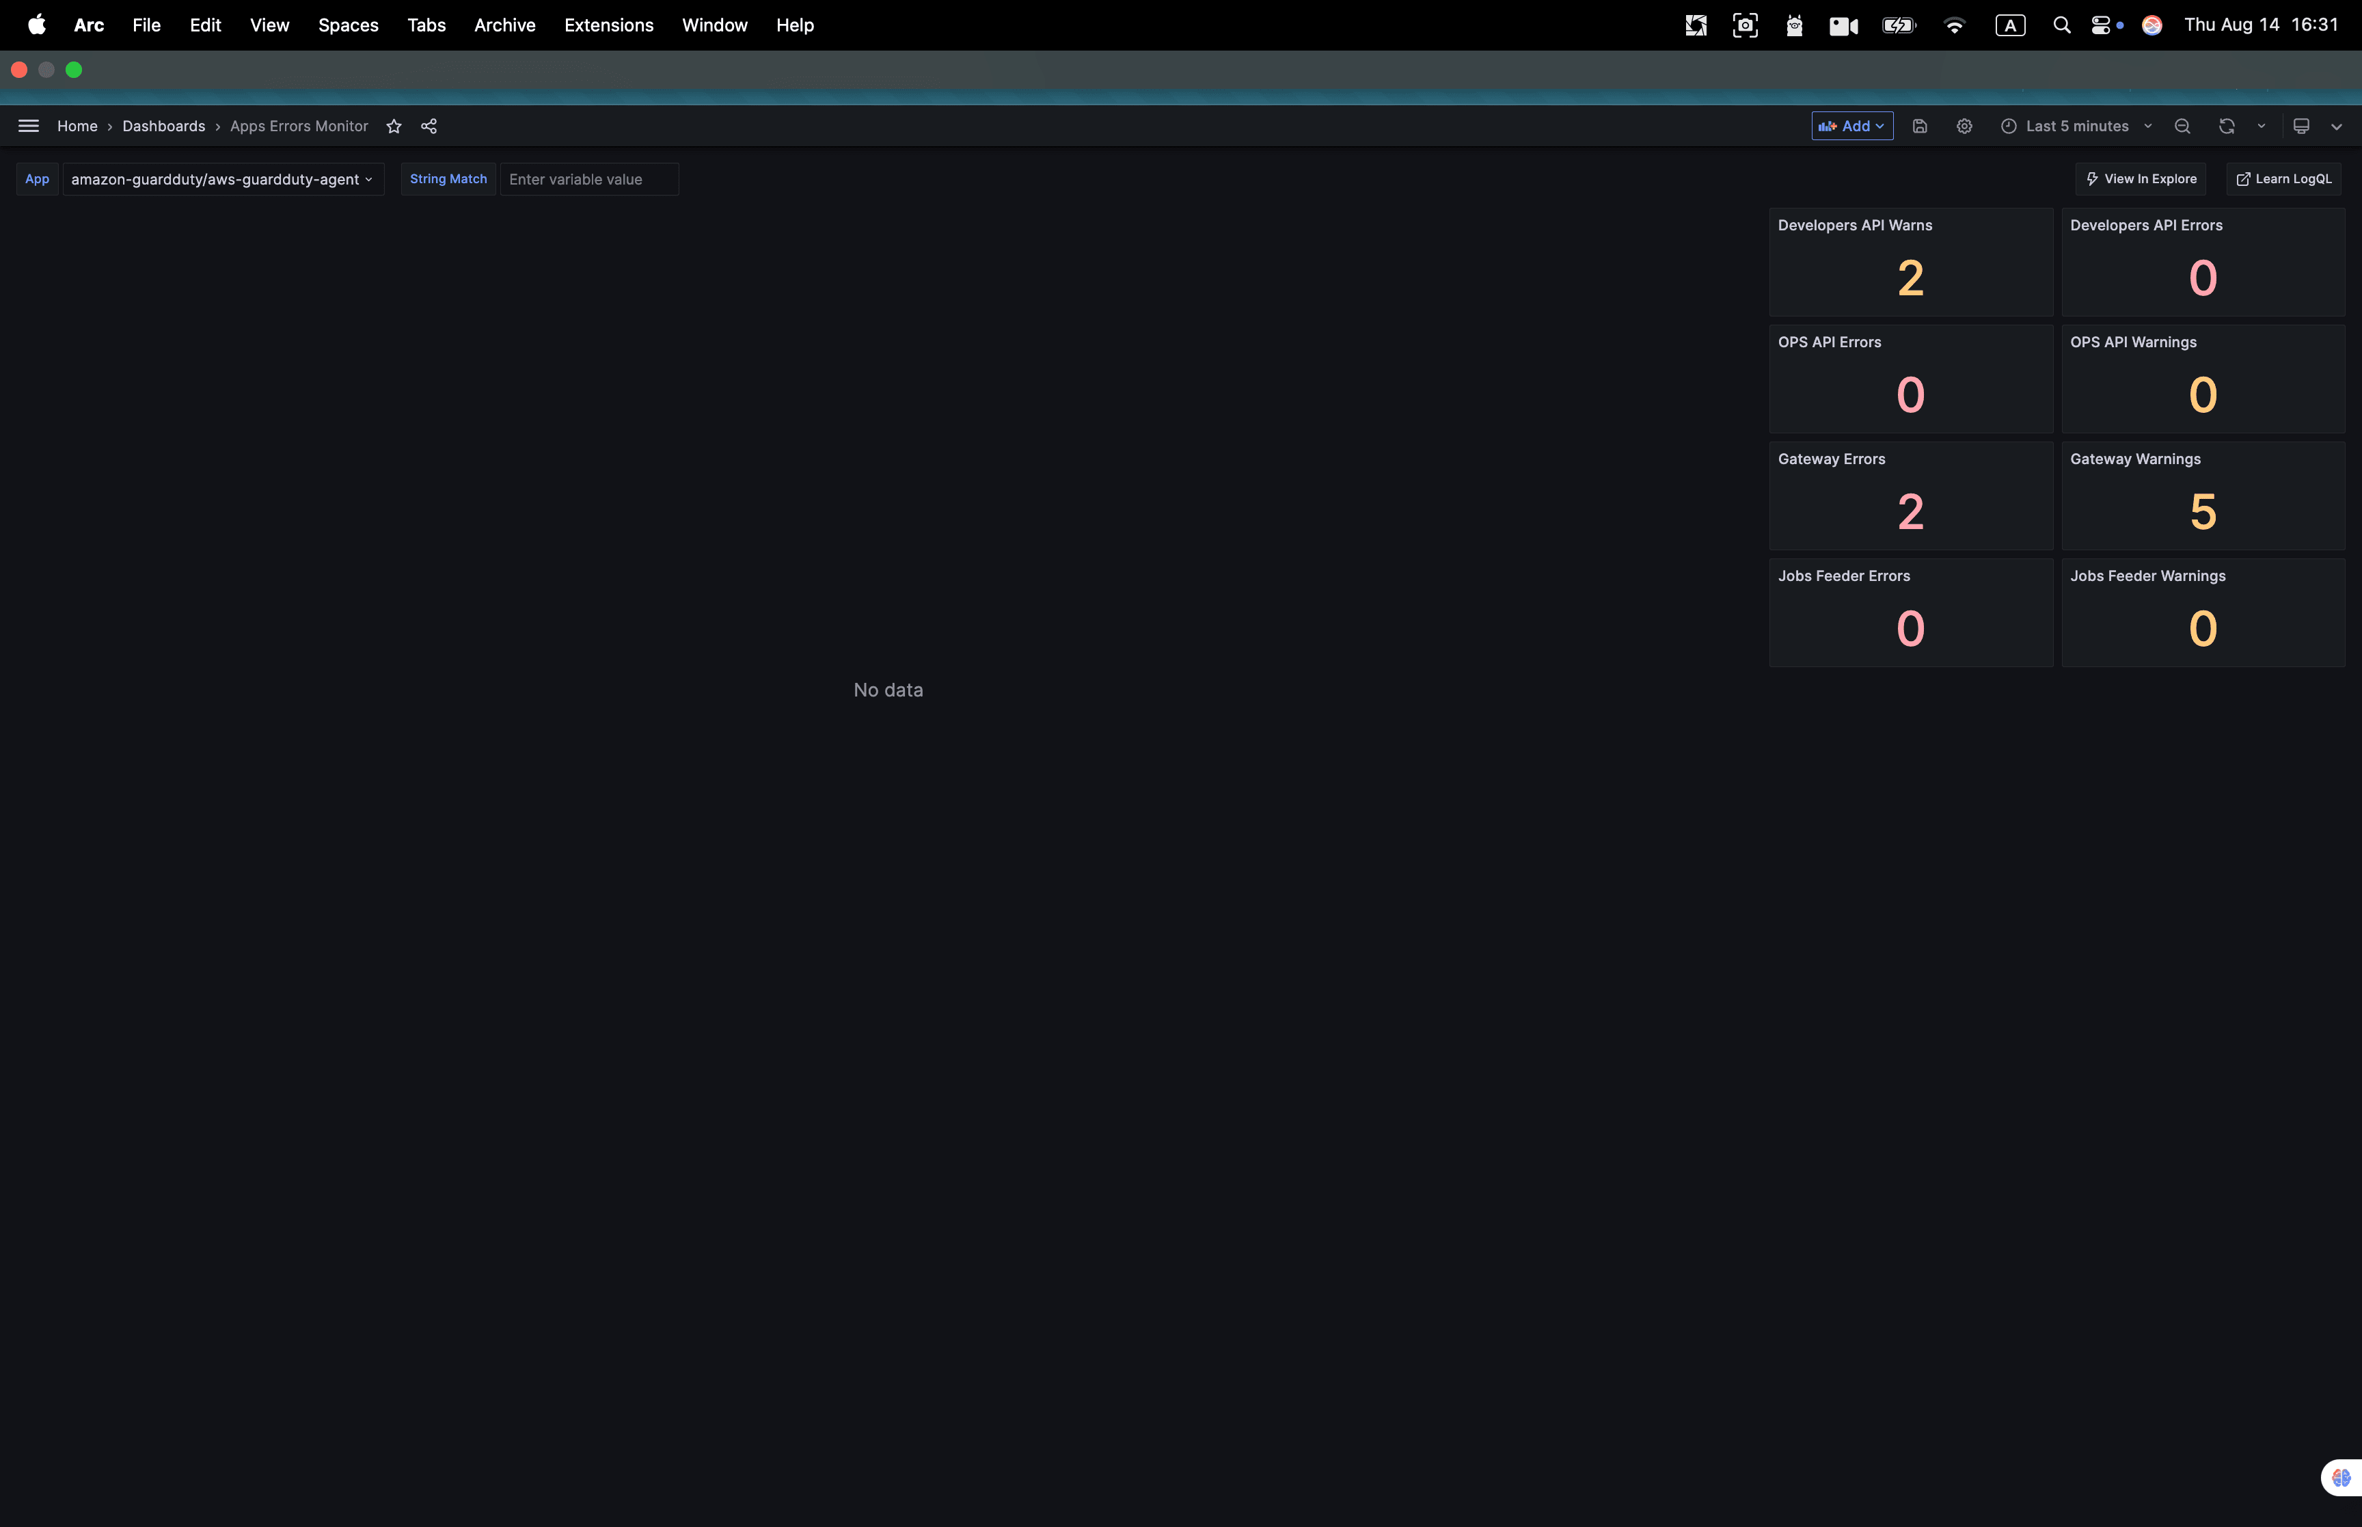
Task: Open Spotlight search in the menu bar
Action: point(2060,25)
